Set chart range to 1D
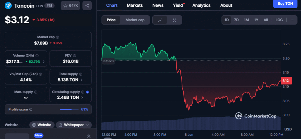 [x=227, y=20]
